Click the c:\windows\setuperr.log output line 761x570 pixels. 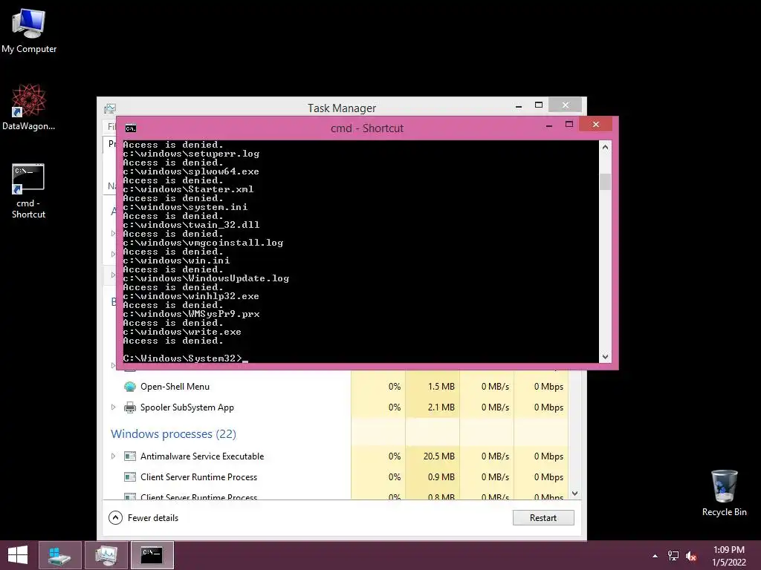point(191,154)
